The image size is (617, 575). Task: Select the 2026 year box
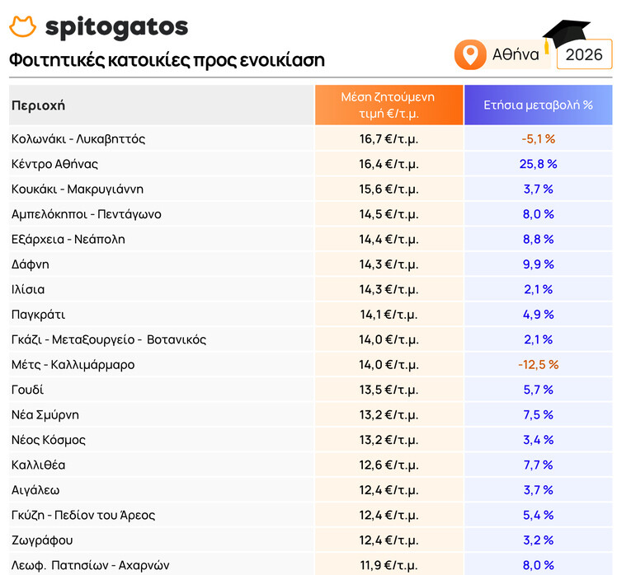click(584, 54)
